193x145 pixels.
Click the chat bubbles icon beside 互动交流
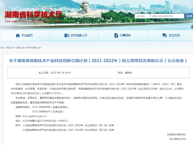tap(164, 35)
